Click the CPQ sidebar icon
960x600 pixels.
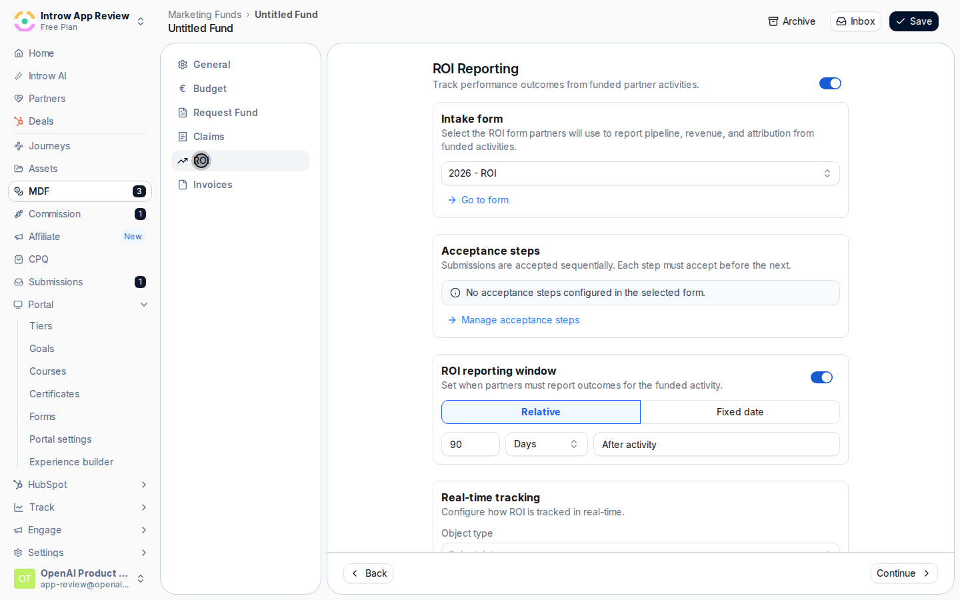(19, 259)
